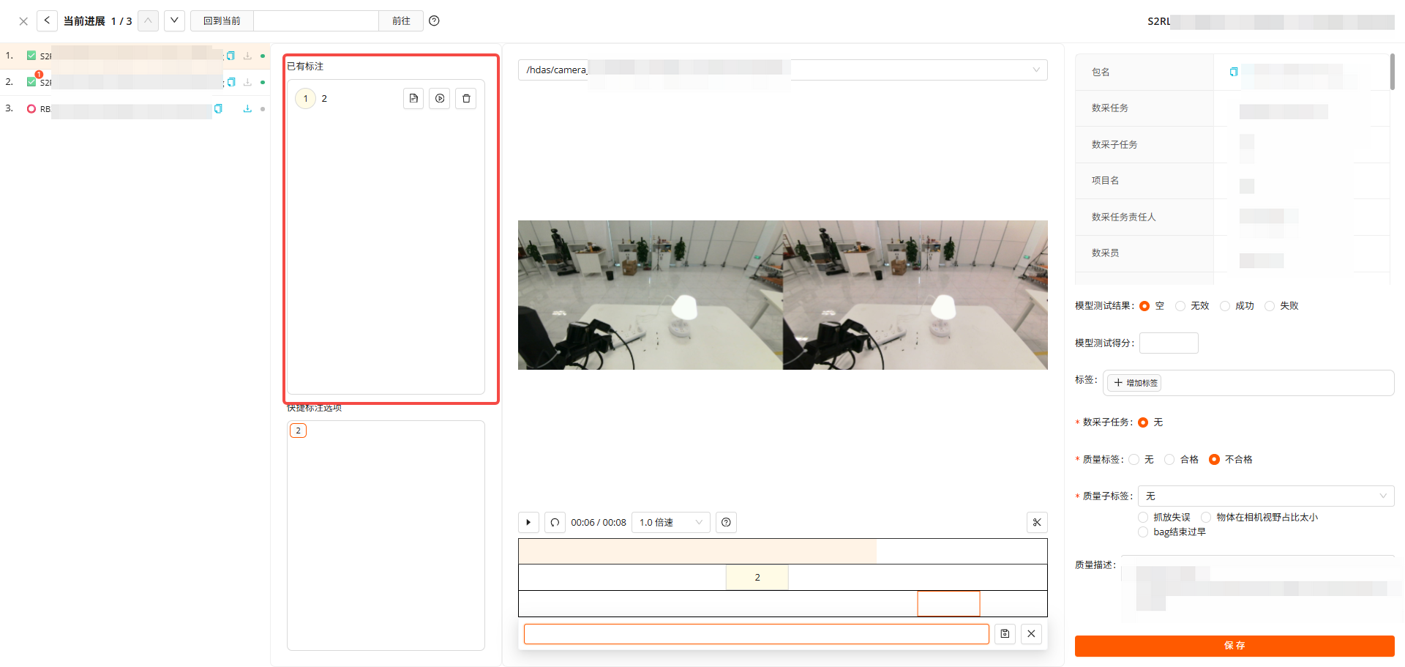
Task: Play annotation 1 segment
Action: pyautogui.click(x=440, y=98)
